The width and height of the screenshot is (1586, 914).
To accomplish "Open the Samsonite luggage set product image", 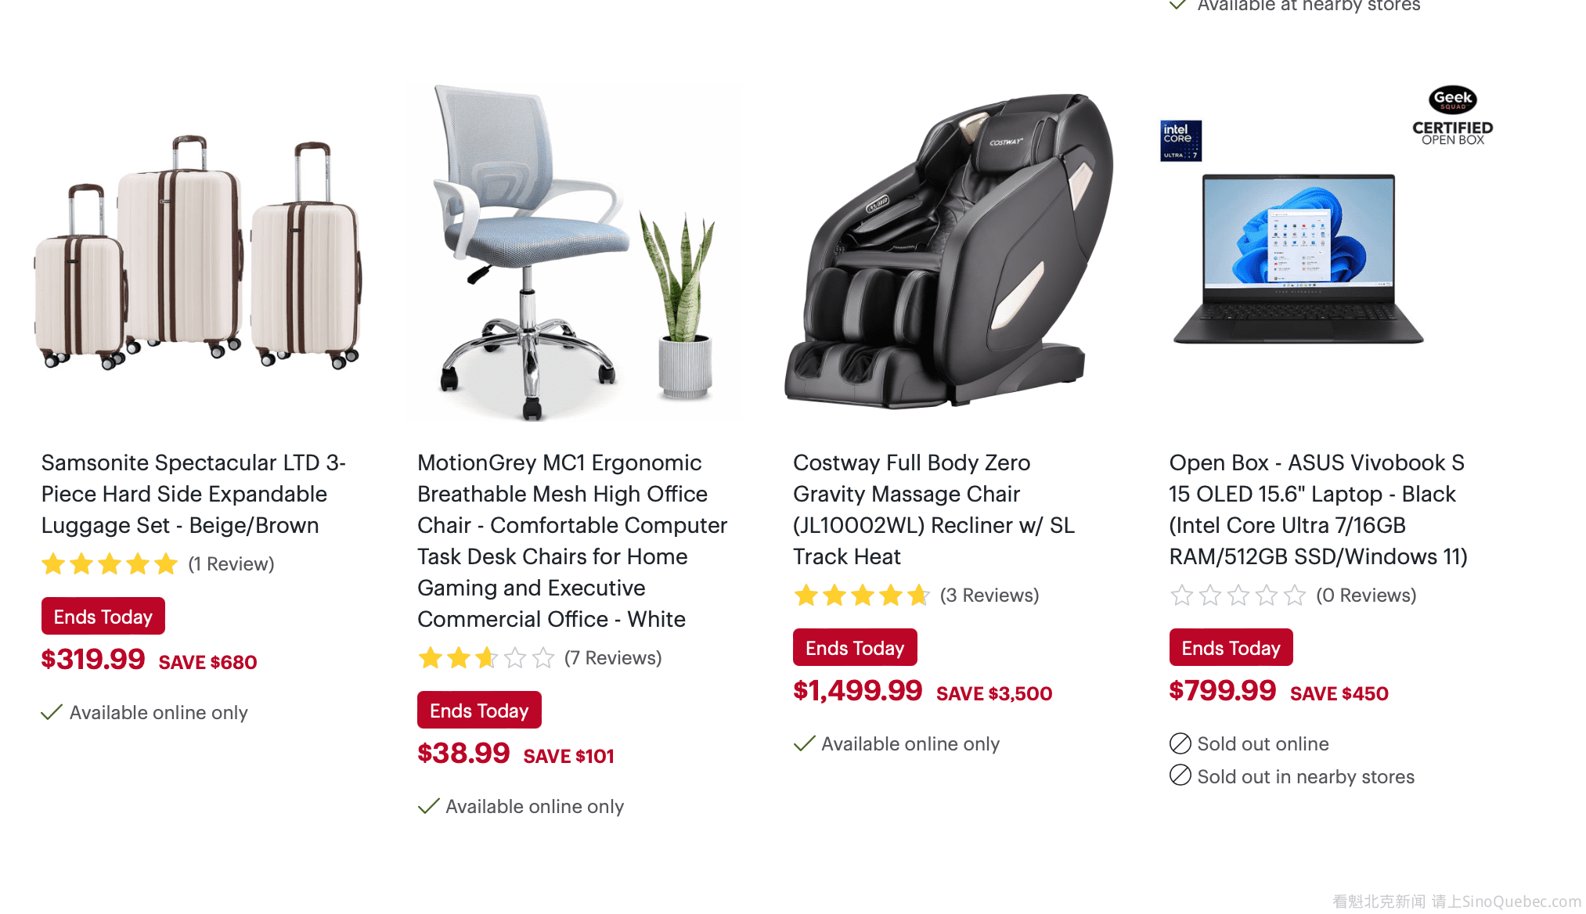I will click(199, 253).
